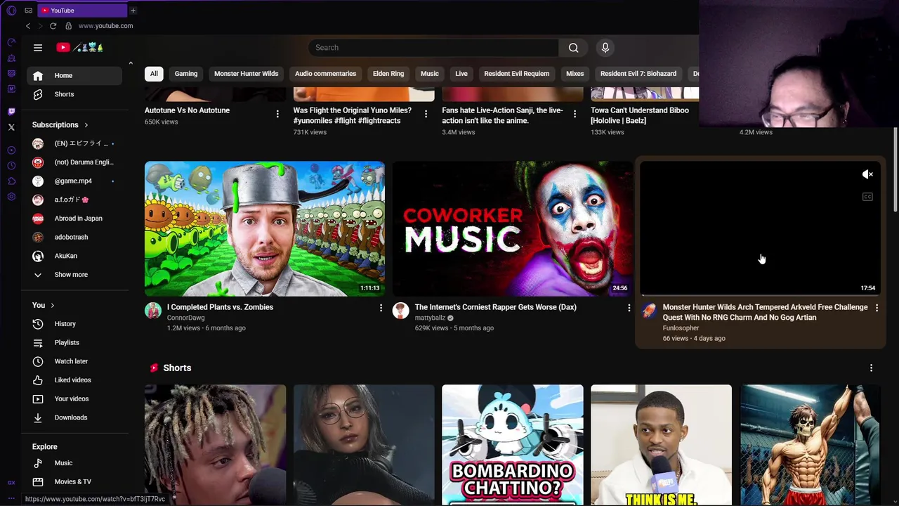This screenshot has width=899, height=506.
Task: Open the Opera menu logo icon
Action: pyautogui.click(x=11, y=11)
